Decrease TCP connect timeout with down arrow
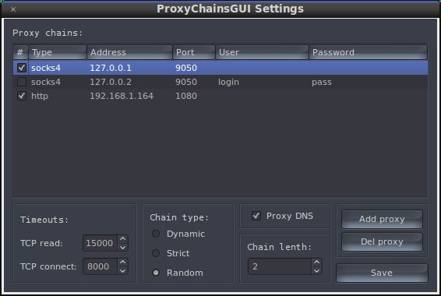Screen dimensions: 441x296 click(x=122, y=270)
